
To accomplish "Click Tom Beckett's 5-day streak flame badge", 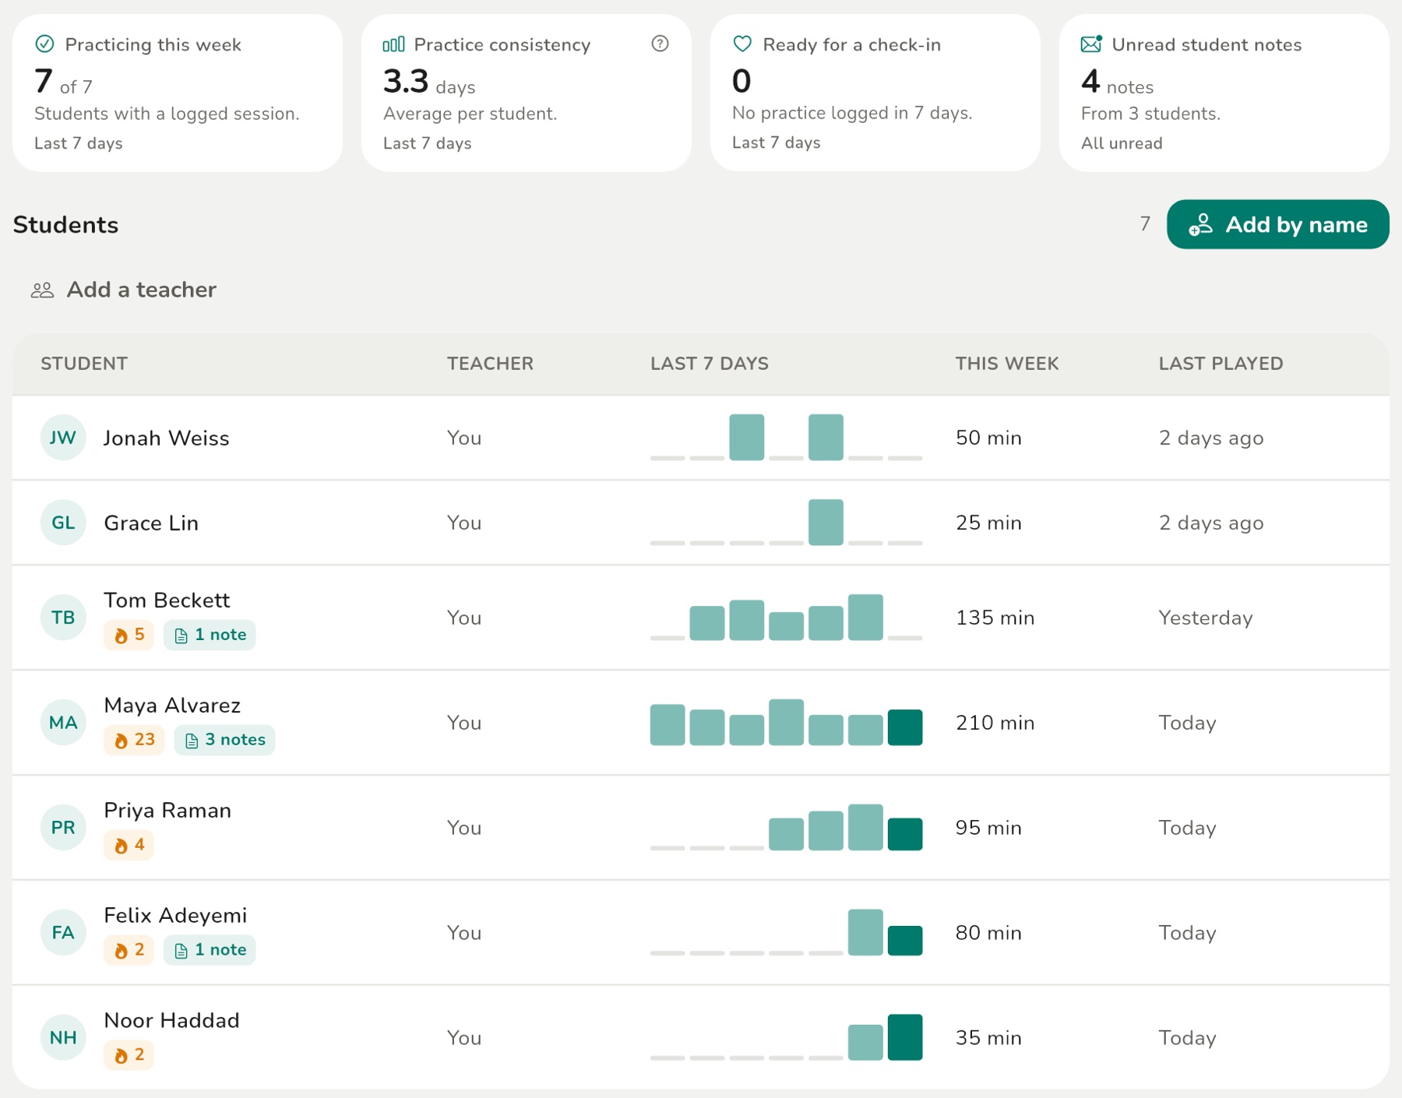I will coord(129,635).
